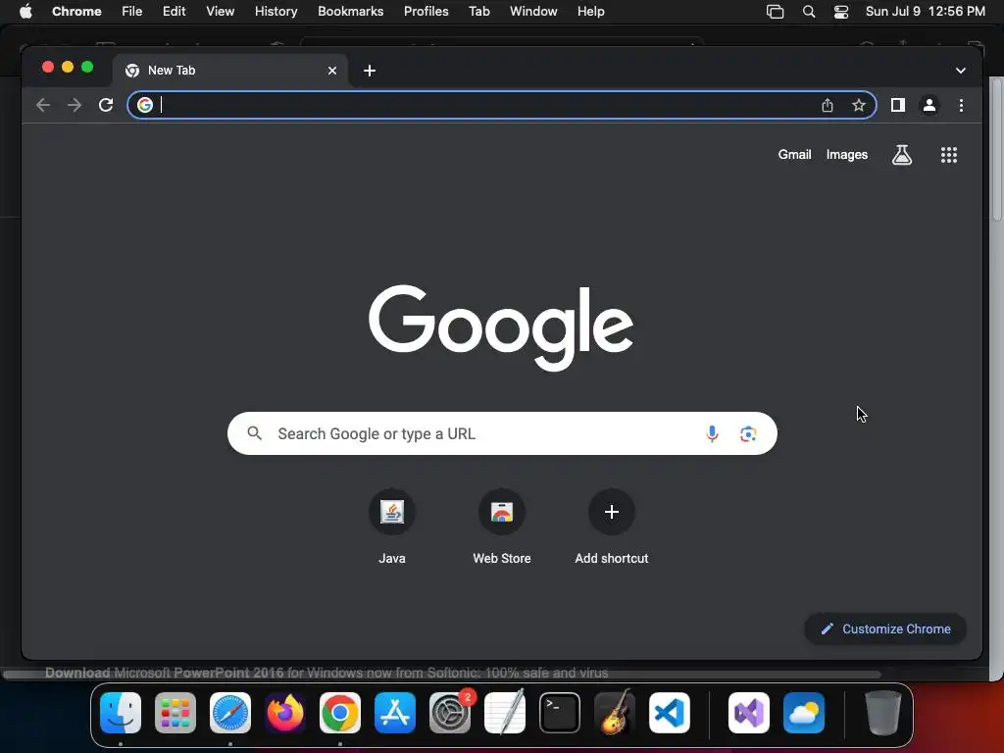The width and height of the screenshot is (1004, 753).
Task: Launch GarageBand from the Dock
Action: click(x=615, y=713)
